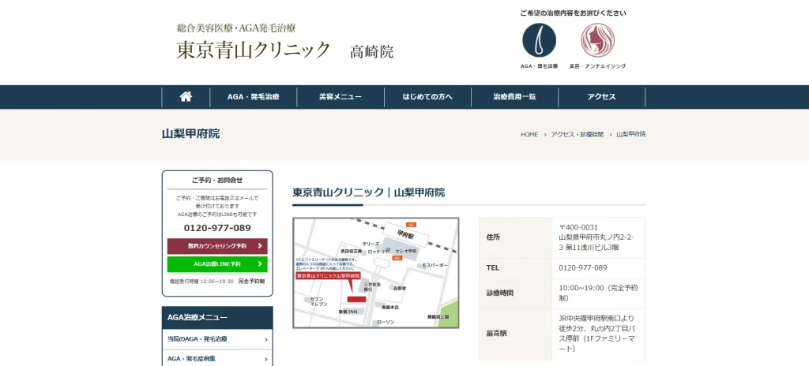809x366 pixels.
Task: Click the 10:00~19:00（完全予約制）hours cell
Action: click(598, 293)
